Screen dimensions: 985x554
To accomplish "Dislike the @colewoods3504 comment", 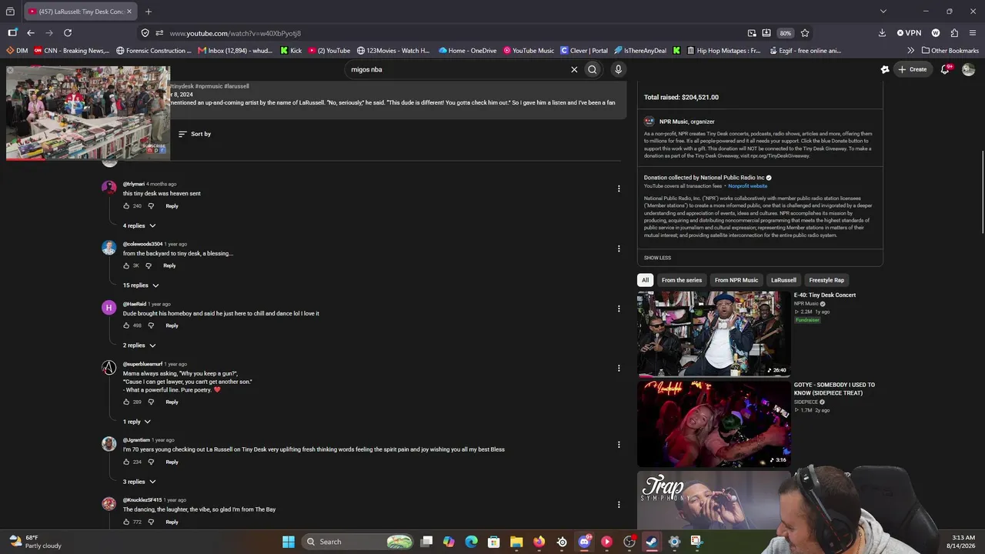I will tap(149, 266).
